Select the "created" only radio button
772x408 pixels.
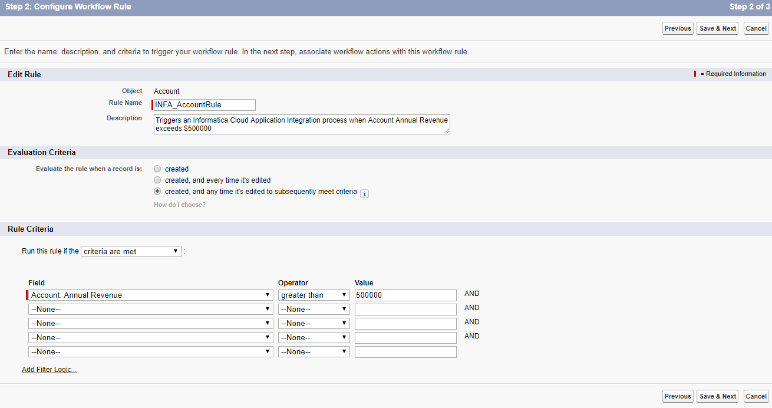(157, 169)
